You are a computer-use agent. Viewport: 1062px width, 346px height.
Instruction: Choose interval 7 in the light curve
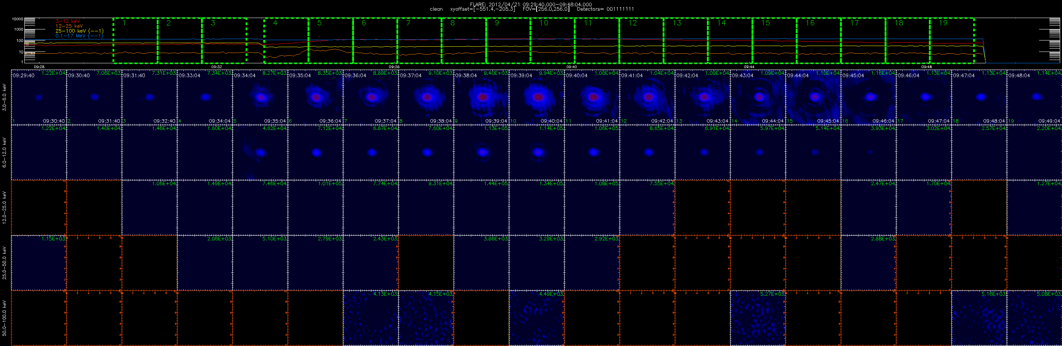pos(420,40)
